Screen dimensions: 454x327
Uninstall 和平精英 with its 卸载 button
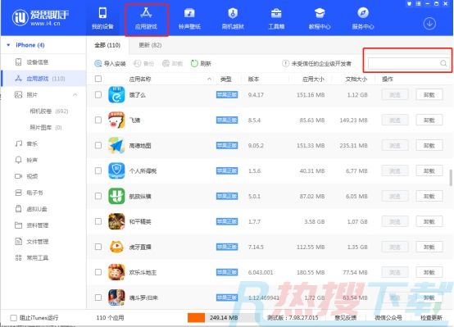[429, 221]
